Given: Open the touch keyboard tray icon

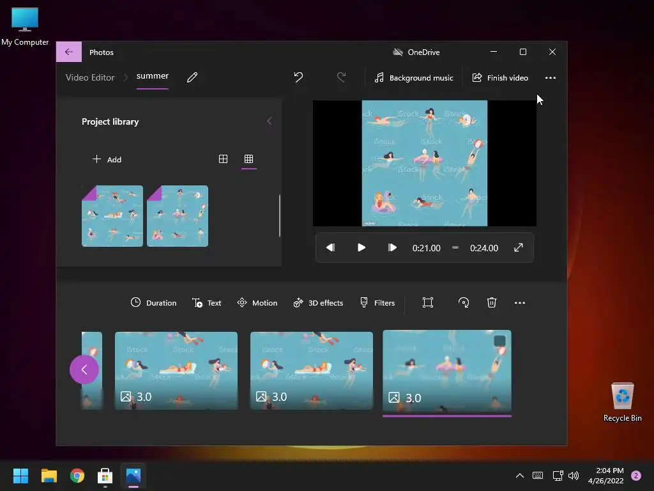Looking at the screenshot, I should (x=538, y=476).
